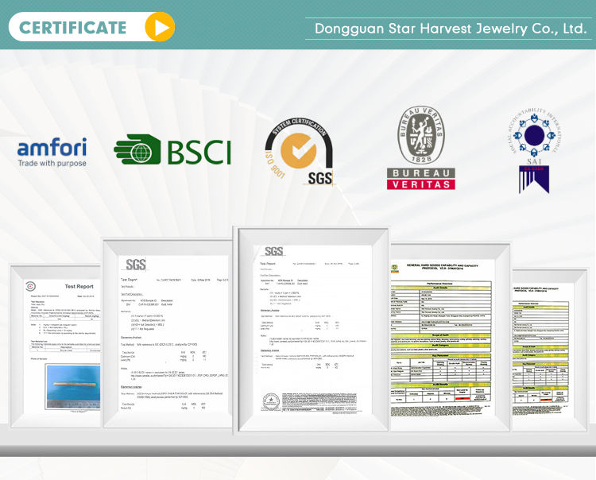
Task: Click the round stamp seal on center certificate
Action: tap(271, 402)
